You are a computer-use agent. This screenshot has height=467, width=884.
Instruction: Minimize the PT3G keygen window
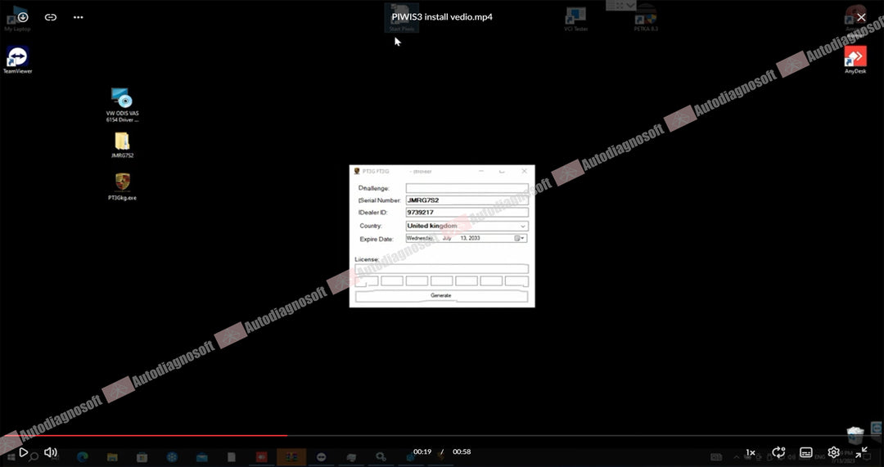click(x=481, y=171)
